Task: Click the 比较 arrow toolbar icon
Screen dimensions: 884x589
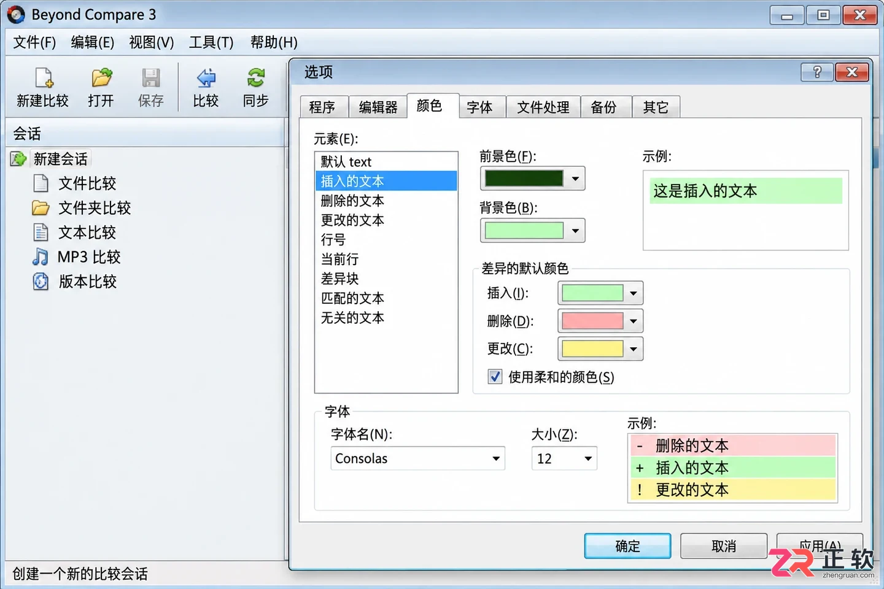Action: tap(206, 78)
